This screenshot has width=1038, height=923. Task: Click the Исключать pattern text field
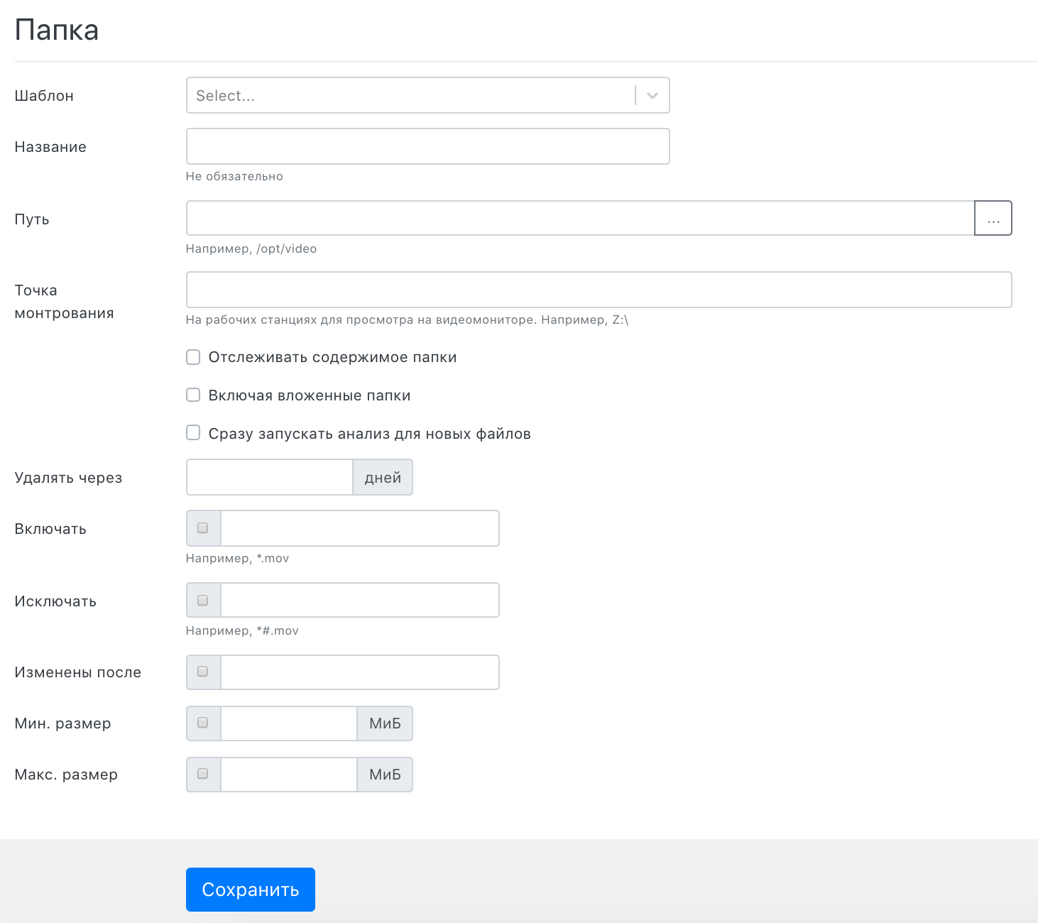coord(360,600)
